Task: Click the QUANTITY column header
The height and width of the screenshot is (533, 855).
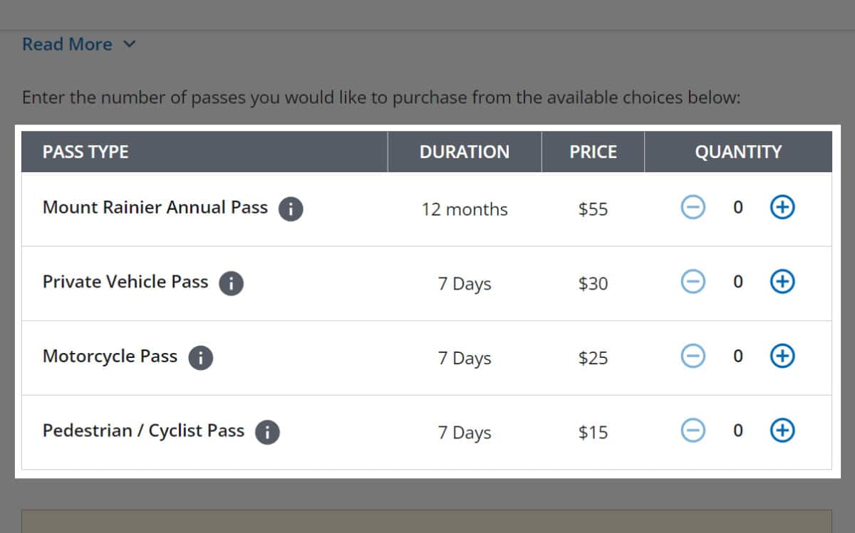Action: (x=738, y=152)
